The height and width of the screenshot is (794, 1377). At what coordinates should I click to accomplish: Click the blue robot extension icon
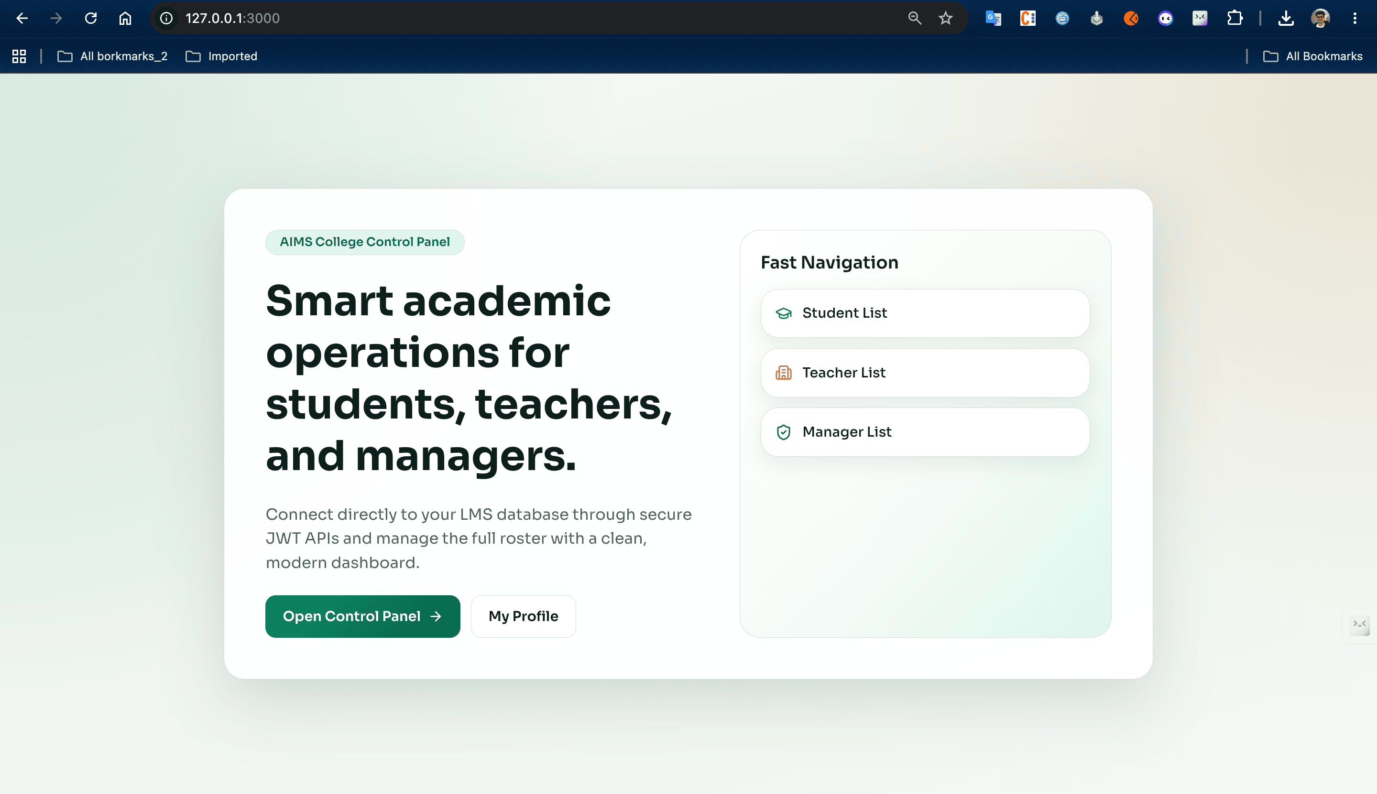[1062, 18]
